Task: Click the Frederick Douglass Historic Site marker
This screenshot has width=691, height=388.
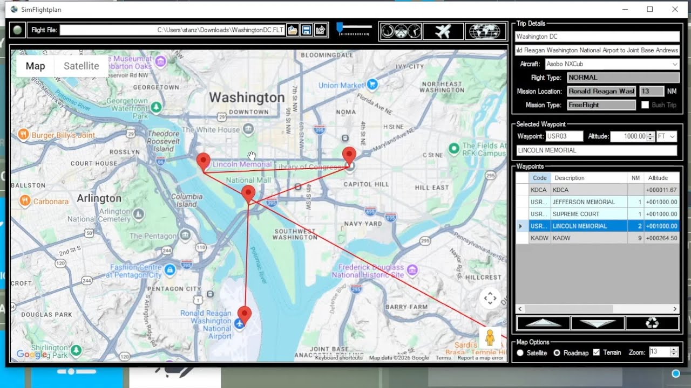Action: point(412,269)
